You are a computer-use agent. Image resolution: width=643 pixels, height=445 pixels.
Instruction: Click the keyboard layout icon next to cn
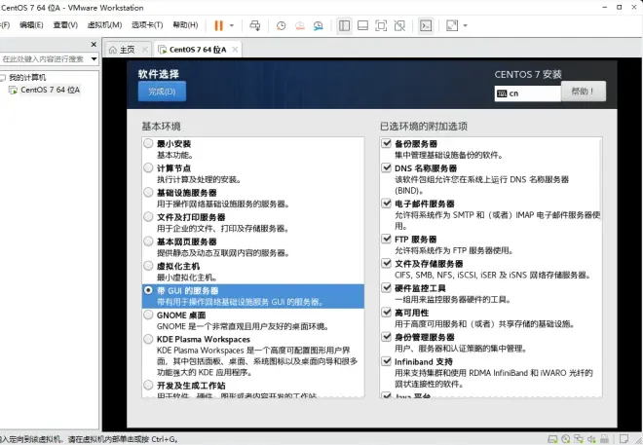click(502, 93)
